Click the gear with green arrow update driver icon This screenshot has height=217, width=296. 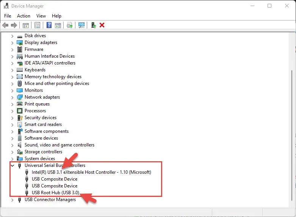pos(69,25)
